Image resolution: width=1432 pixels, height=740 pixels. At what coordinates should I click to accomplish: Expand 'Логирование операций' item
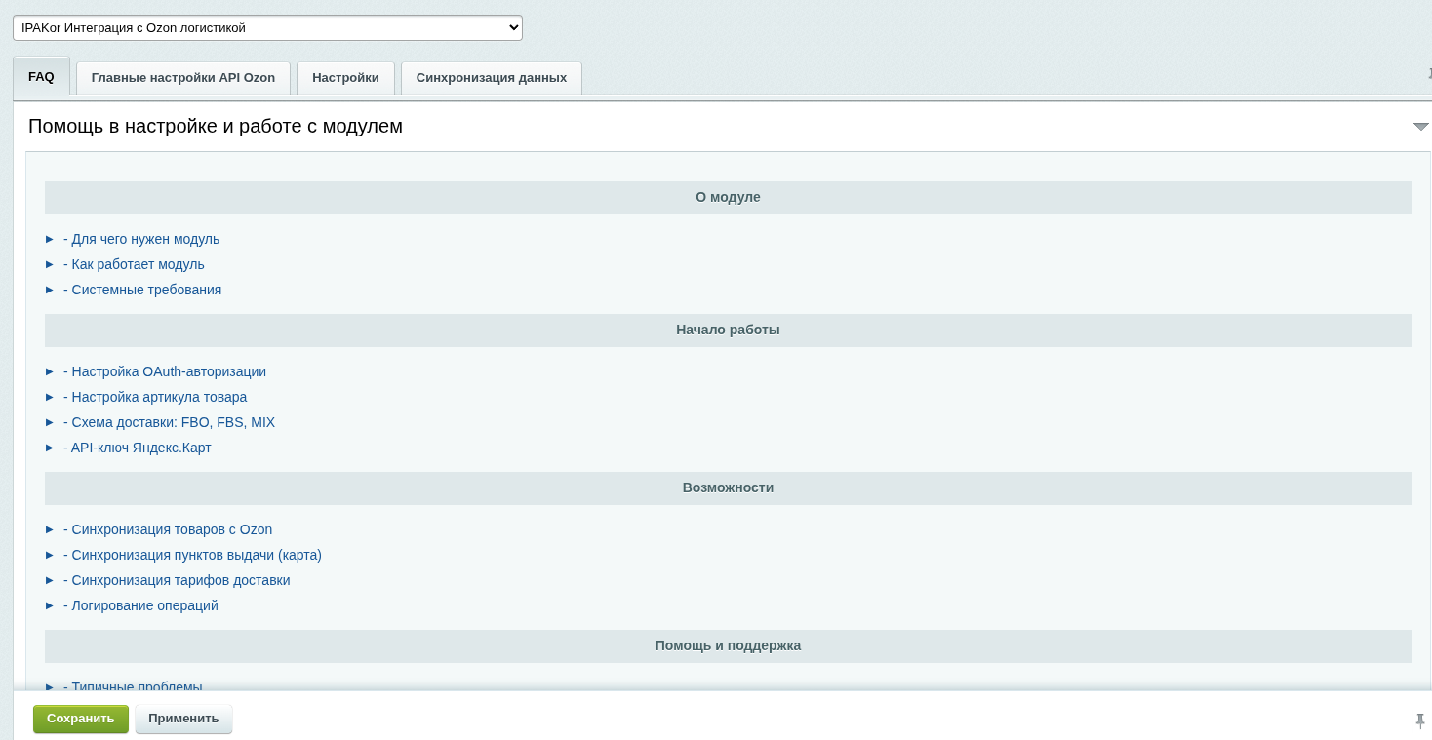pyautogui.click(x=140, y=605)
